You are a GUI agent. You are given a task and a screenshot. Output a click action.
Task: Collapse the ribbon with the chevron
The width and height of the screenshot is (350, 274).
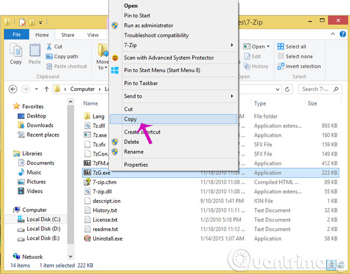pos(333,34)
